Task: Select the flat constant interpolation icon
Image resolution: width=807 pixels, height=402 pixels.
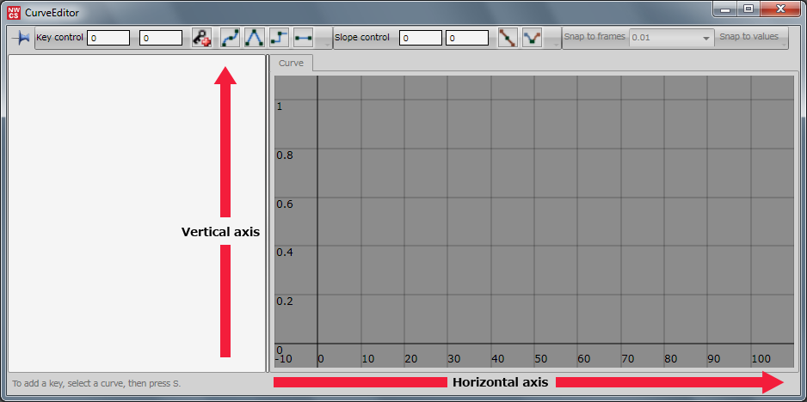Action: point(303,38)
